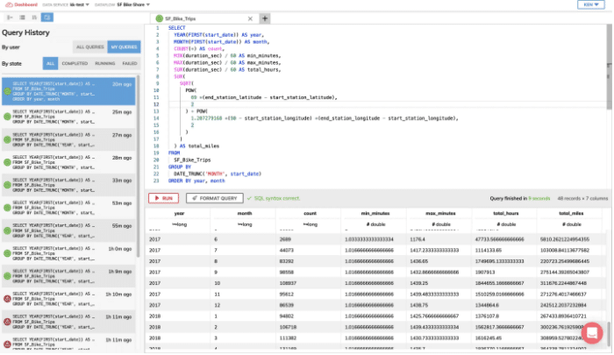Click the max_minutes cell 1439.25
The width and height of the screenshot is (614, 355).
[x=418, y=283]
